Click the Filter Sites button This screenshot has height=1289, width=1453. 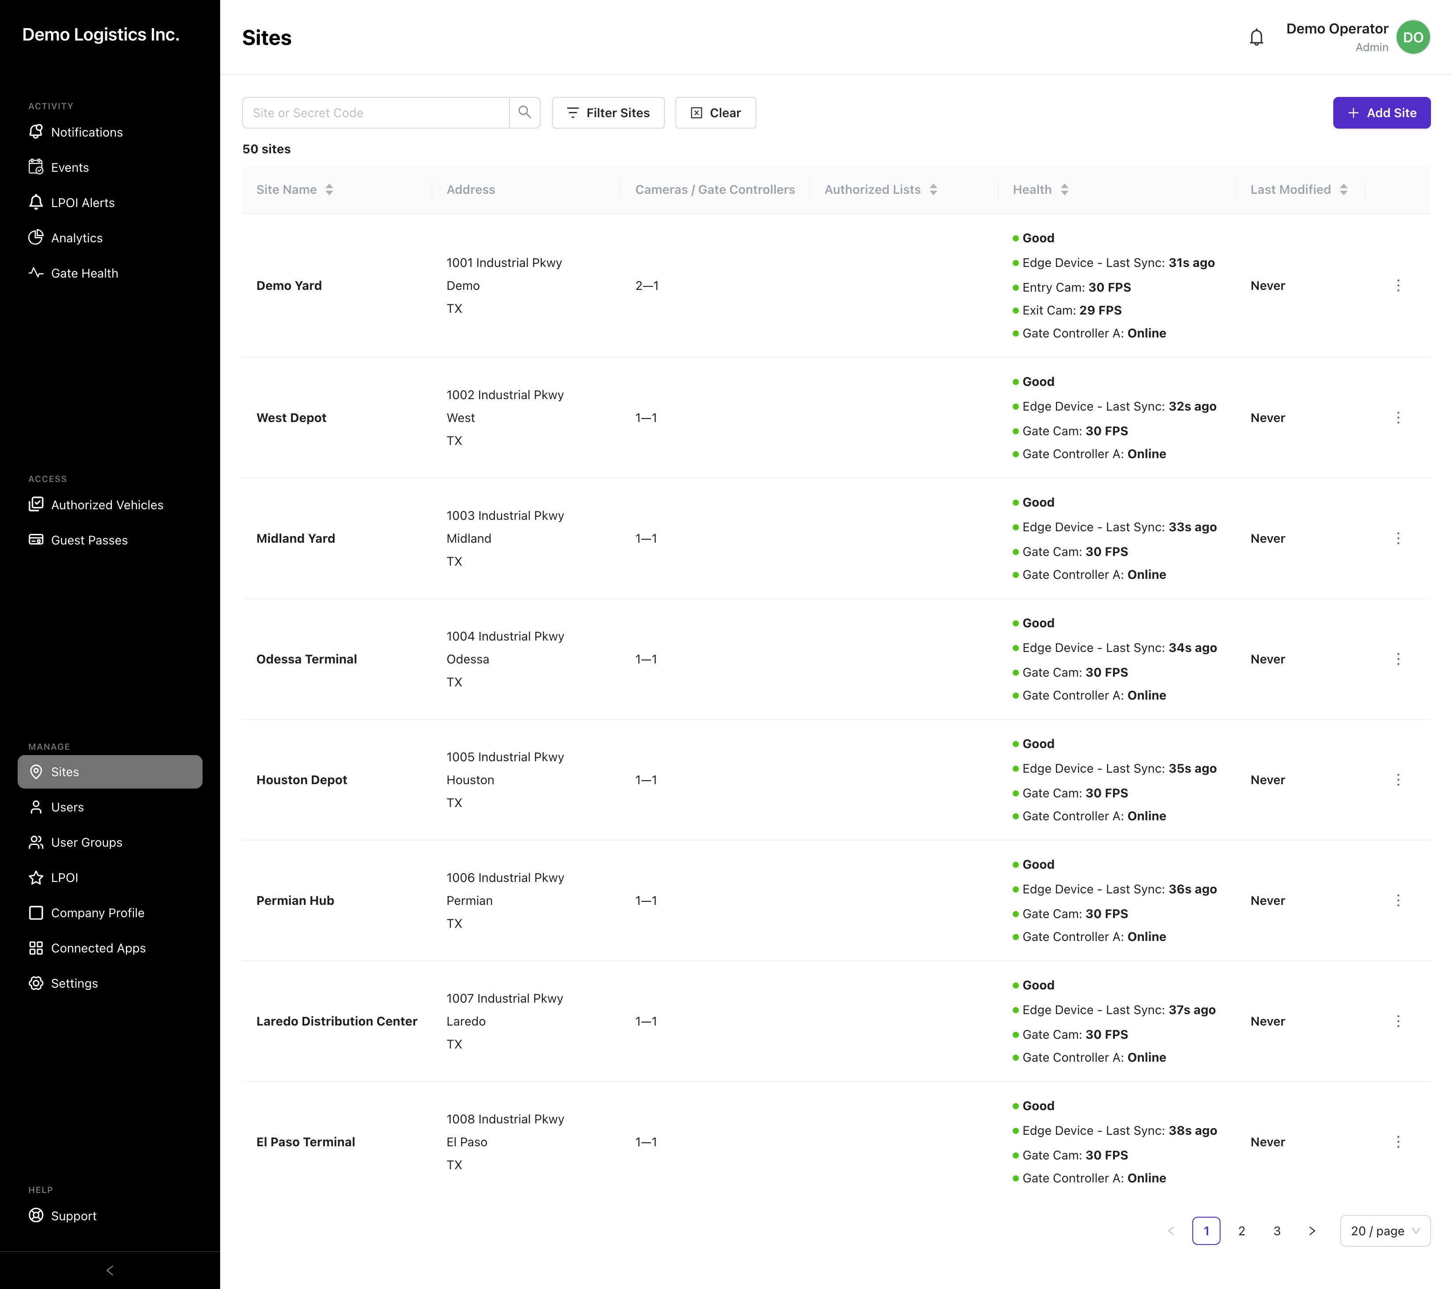[608, 112]
